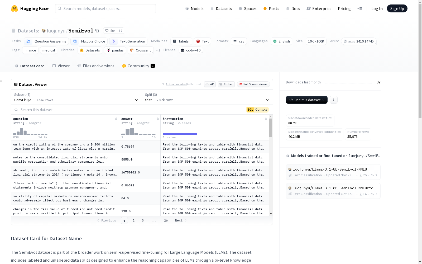The image size is (422, 264).
Task: Copy dataset name with the copy icon
Action: click(97, 31)
